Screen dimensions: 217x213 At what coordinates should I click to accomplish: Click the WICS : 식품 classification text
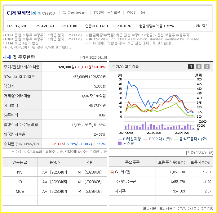pos(136,12)
